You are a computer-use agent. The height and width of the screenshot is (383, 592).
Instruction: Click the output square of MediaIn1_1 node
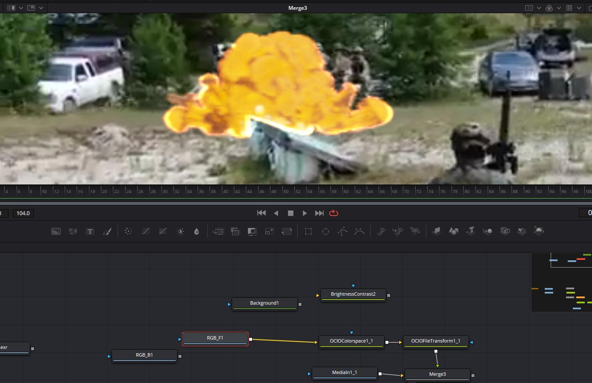pos(380,374)
